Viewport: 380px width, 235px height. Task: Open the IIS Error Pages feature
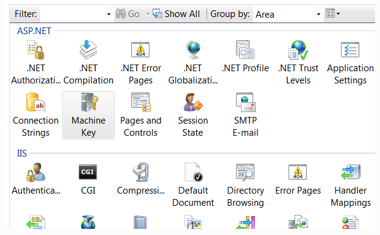pos(298,179)
